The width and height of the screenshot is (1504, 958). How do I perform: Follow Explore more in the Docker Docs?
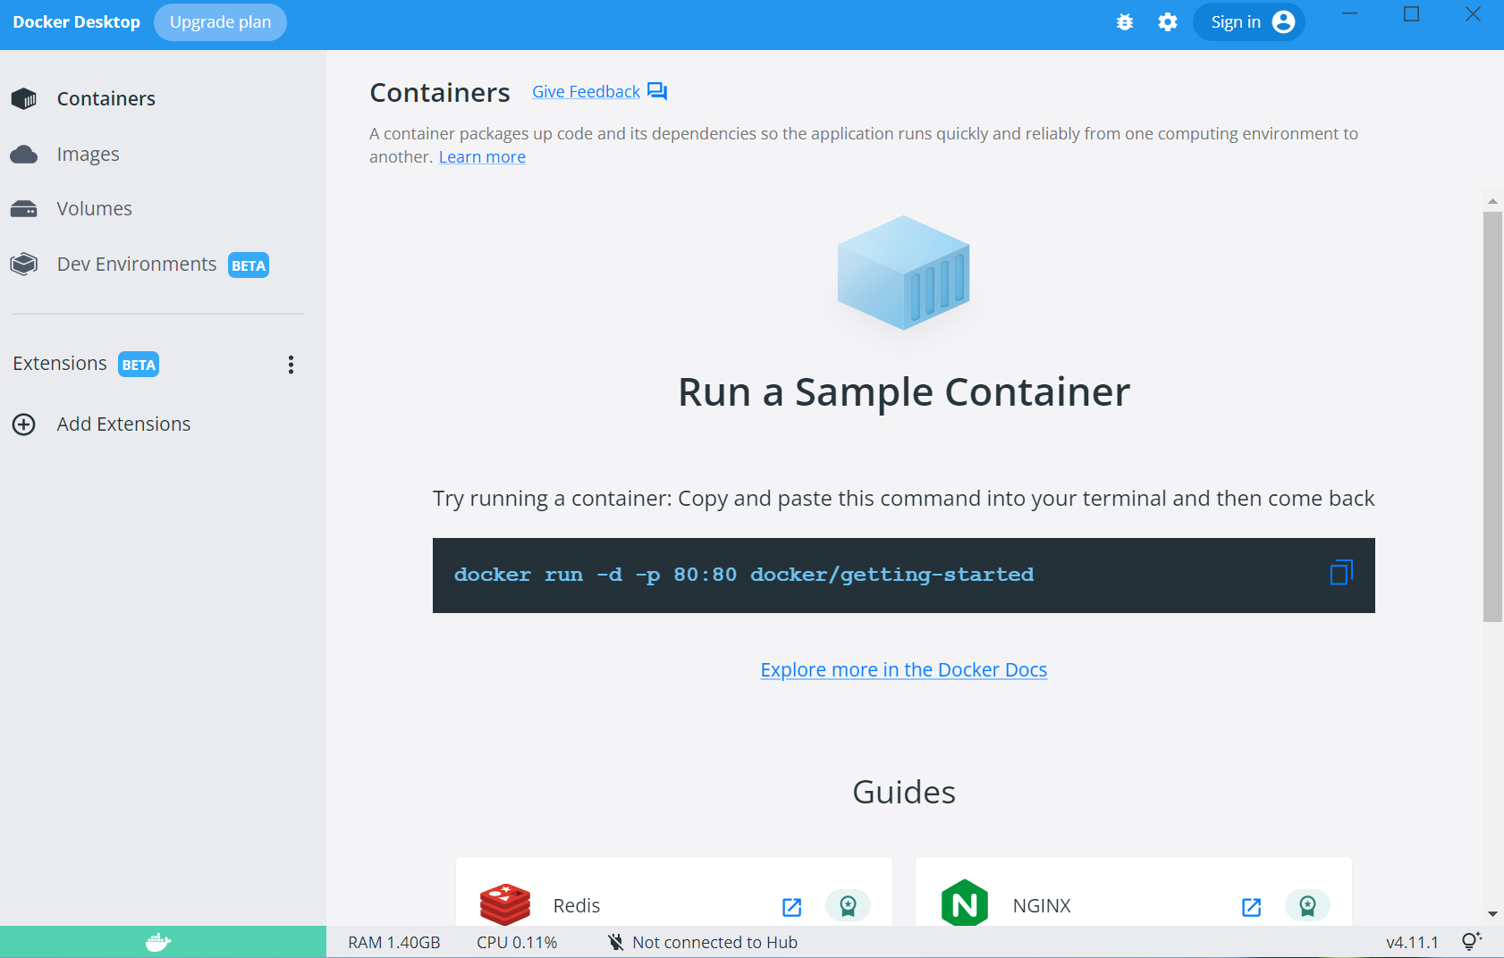(903, 670)
